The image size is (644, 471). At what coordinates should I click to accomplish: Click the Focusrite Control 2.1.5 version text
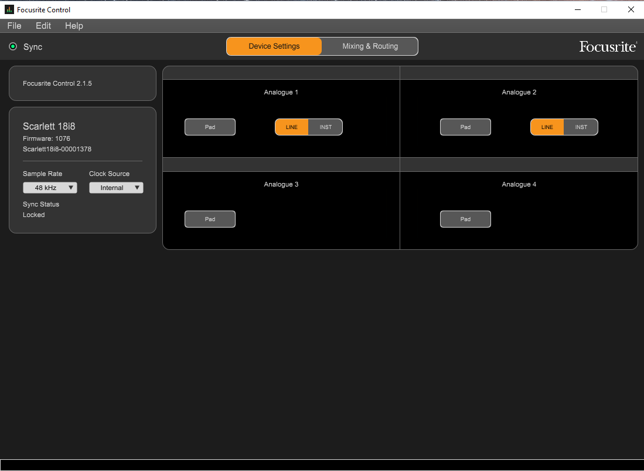pyautogui.click(x=57, y=83)
